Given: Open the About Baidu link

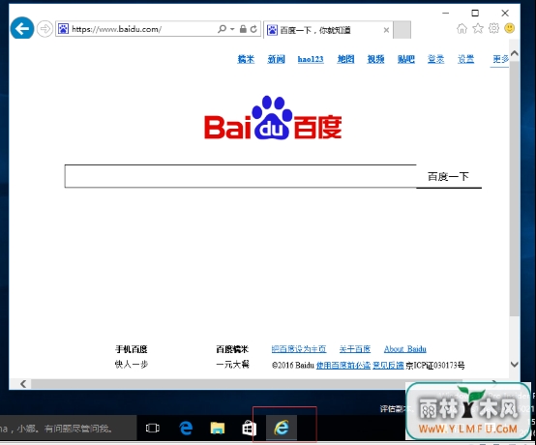Looking at the screenshot, I should [405, 349].
